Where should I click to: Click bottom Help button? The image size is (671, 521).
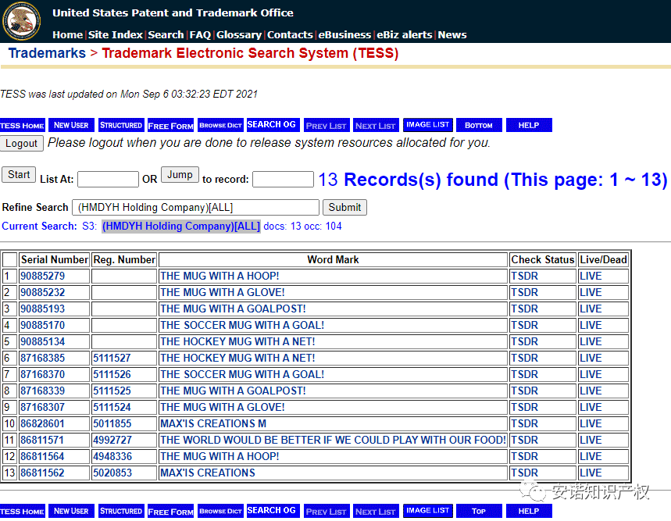coord(529,511)
